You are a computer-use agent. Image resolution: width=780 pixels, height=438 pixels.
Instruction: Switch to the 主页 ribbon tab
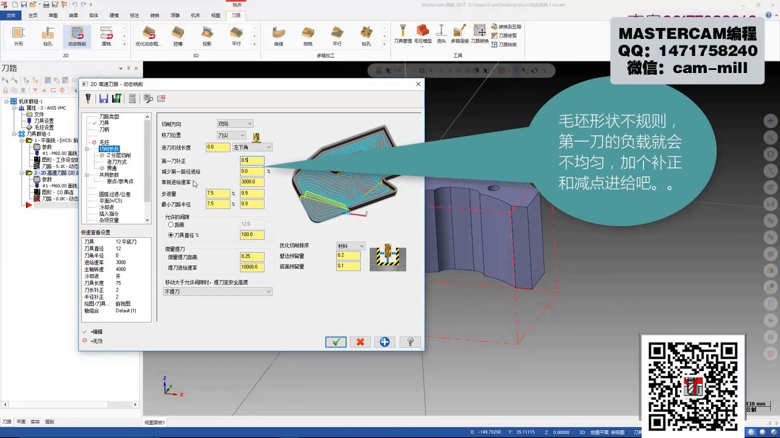(33, 15)
